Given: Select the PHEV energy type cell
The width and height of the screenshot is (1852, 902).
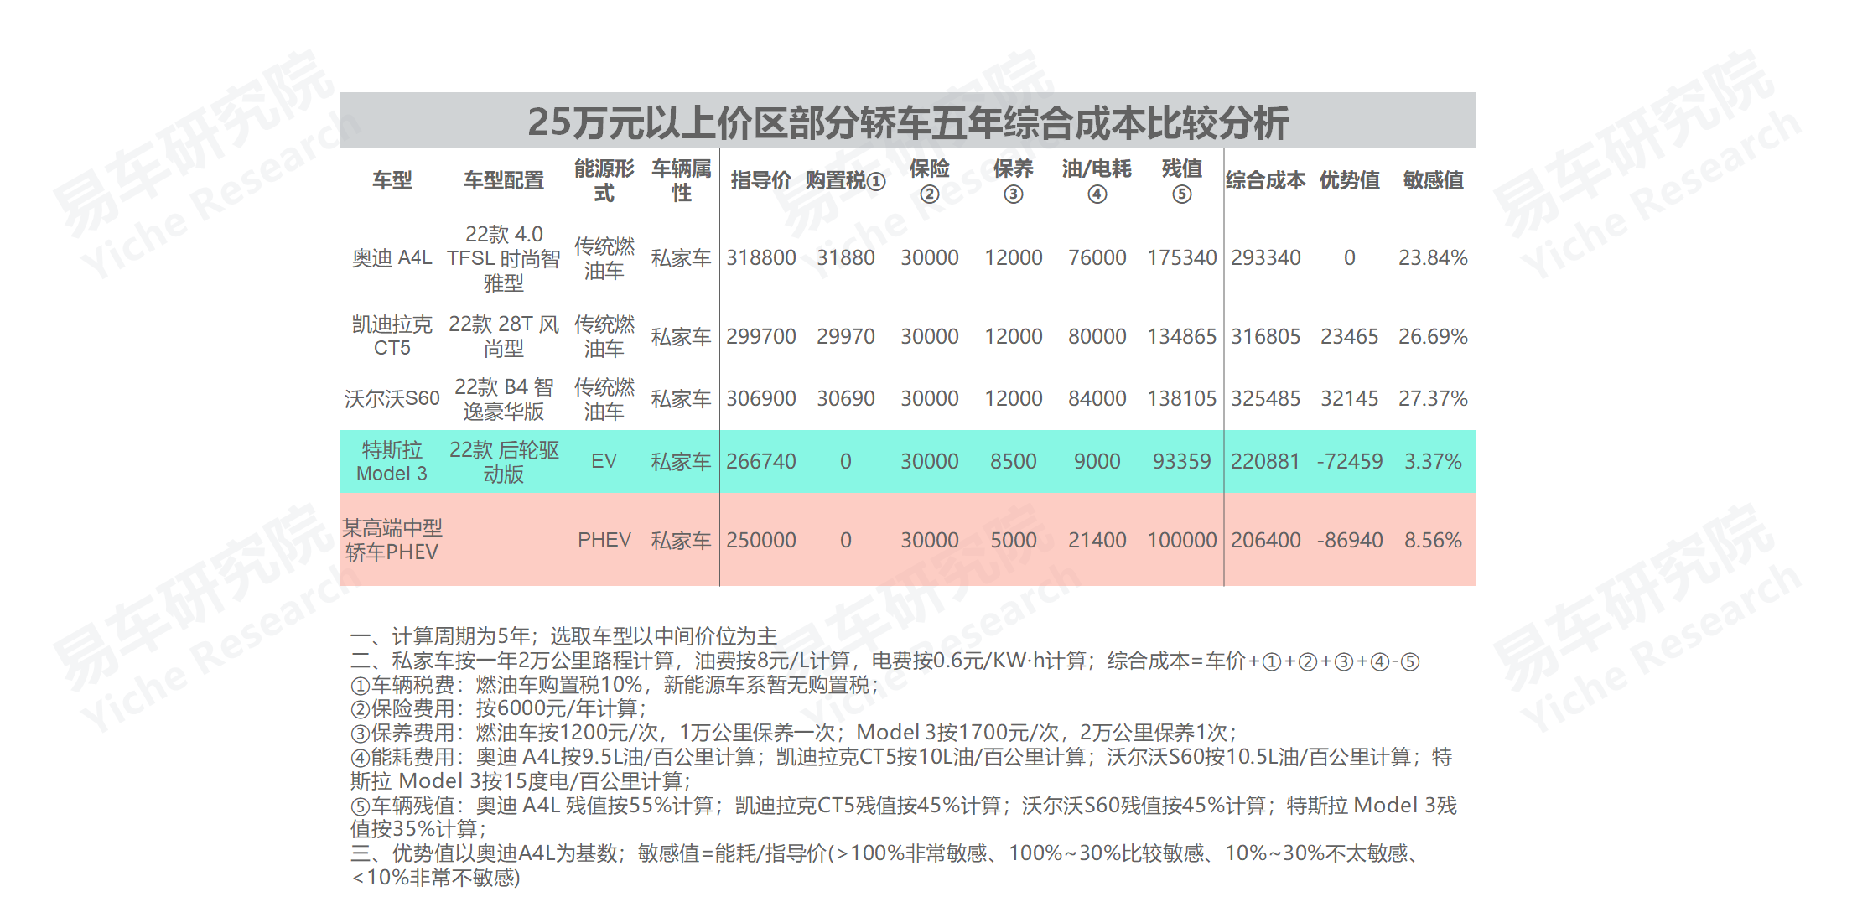Looking at the screenshot, I should click(x=604, y=540).
